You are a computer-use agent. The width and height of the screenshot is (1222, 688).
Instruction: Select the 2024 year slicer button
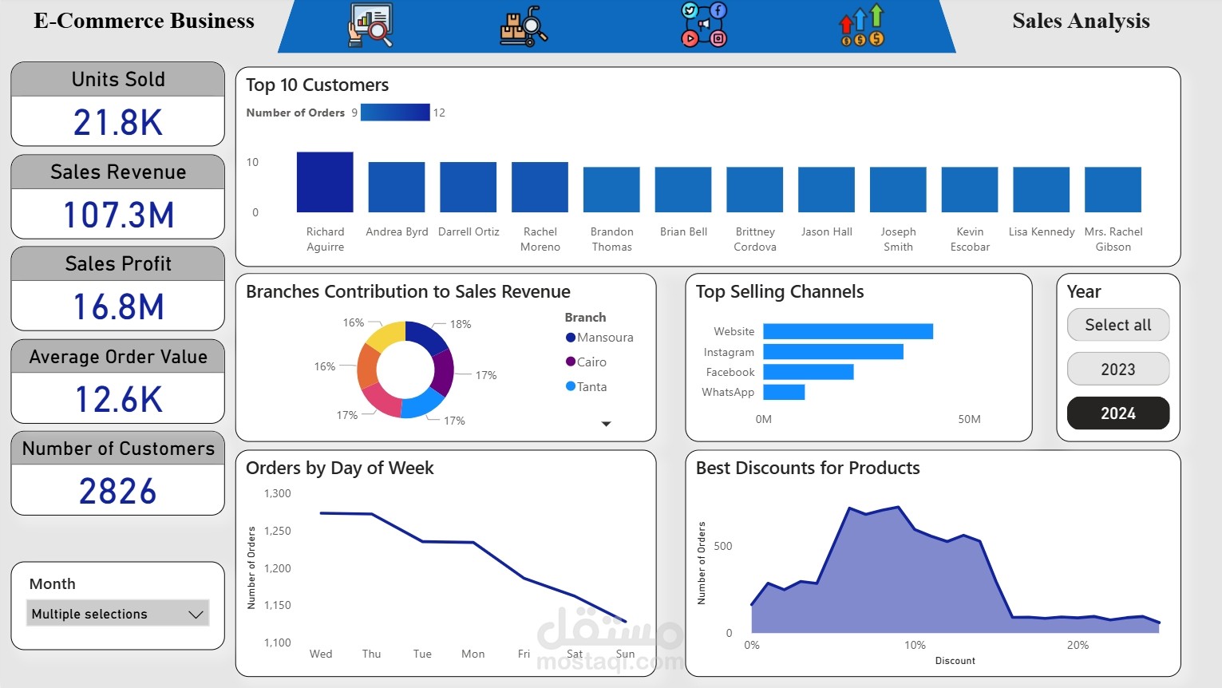tap(1118, 413)
